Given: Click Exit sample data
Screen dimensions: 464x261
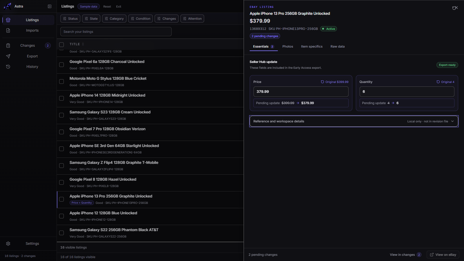Looking at the screenshot, I should coord(119,6).
